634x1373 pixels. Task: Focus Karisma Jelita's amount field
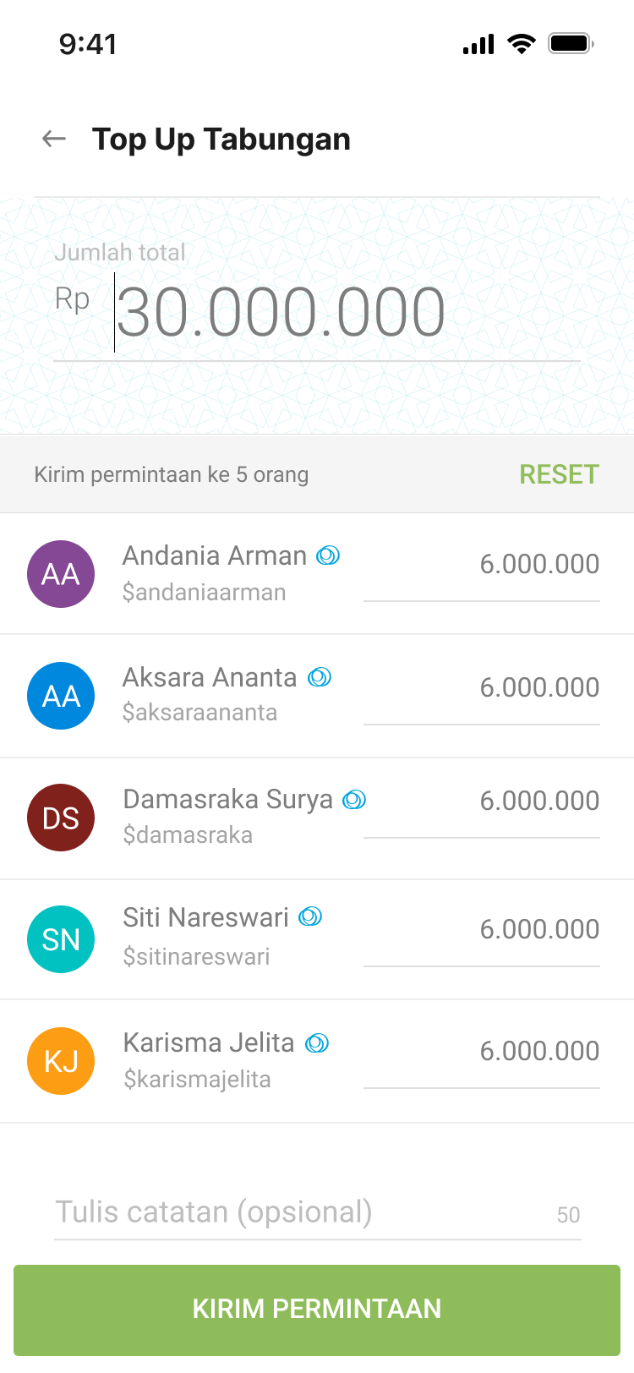point(482,1052)
